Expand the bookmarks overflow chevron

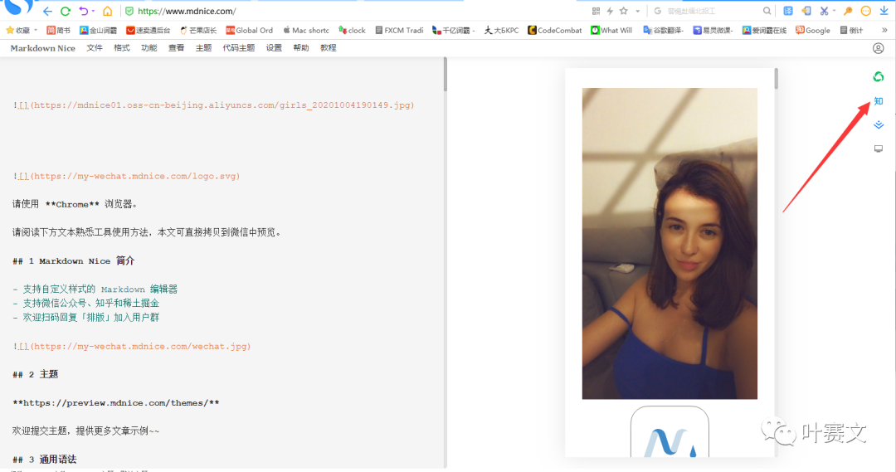pos(884,31)
